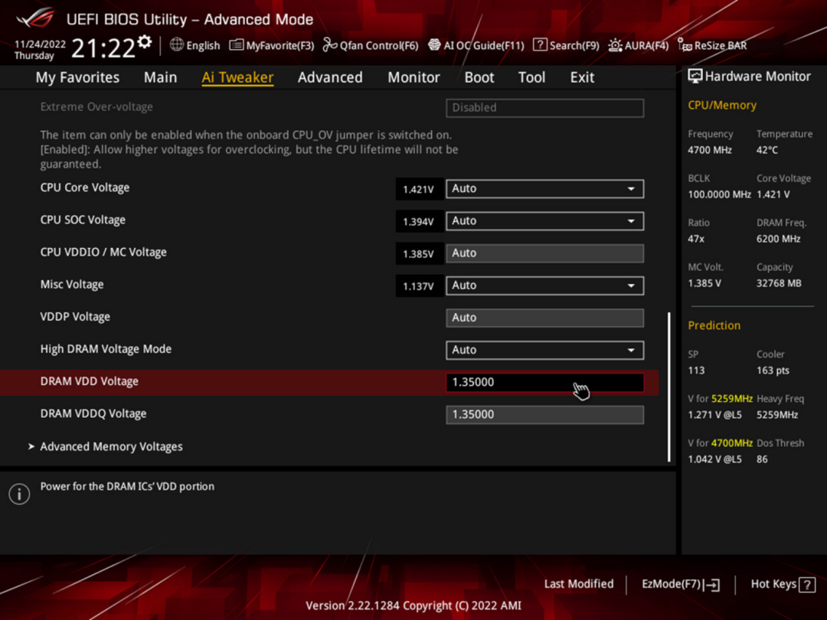Viewport: 827px width, 620px height.
Task: Click the 47x Ratio value
Action: [x=696, y=239]
